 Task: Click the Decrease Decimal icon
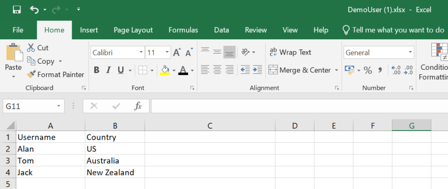click(x=408, y=70)
